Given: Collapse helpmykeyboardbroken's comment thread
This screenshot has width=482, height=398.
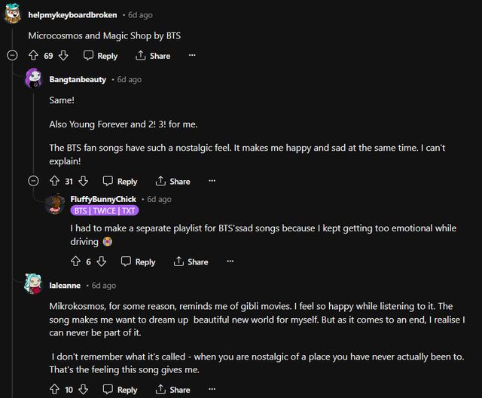Looking at the screenshot, I should (12, 56).
